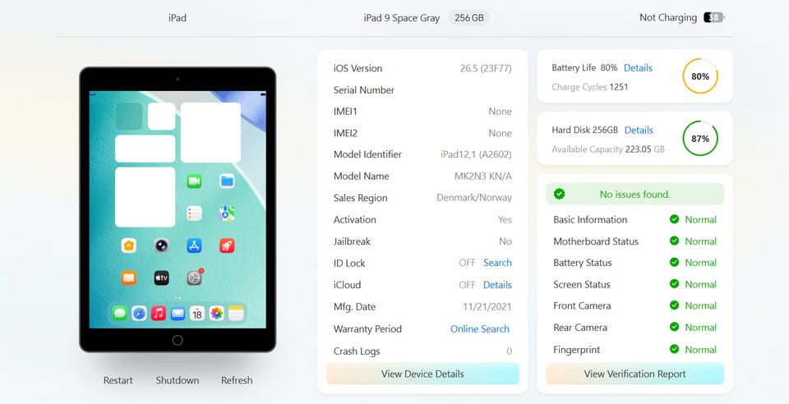This screenshot has height=404, width=789.
Task: Click the green check icon for Battery Status
Action: pos(674,262)
